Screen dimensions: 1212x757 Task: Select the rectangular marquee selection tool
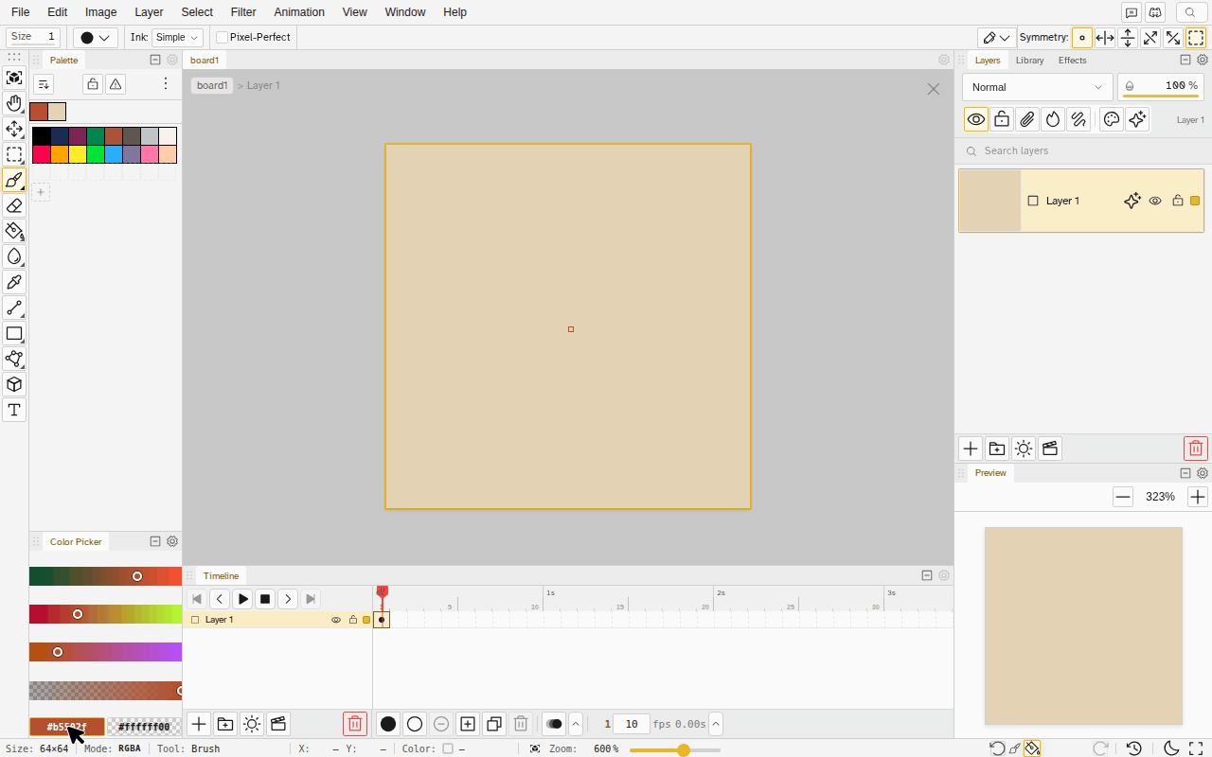(14, 154)
